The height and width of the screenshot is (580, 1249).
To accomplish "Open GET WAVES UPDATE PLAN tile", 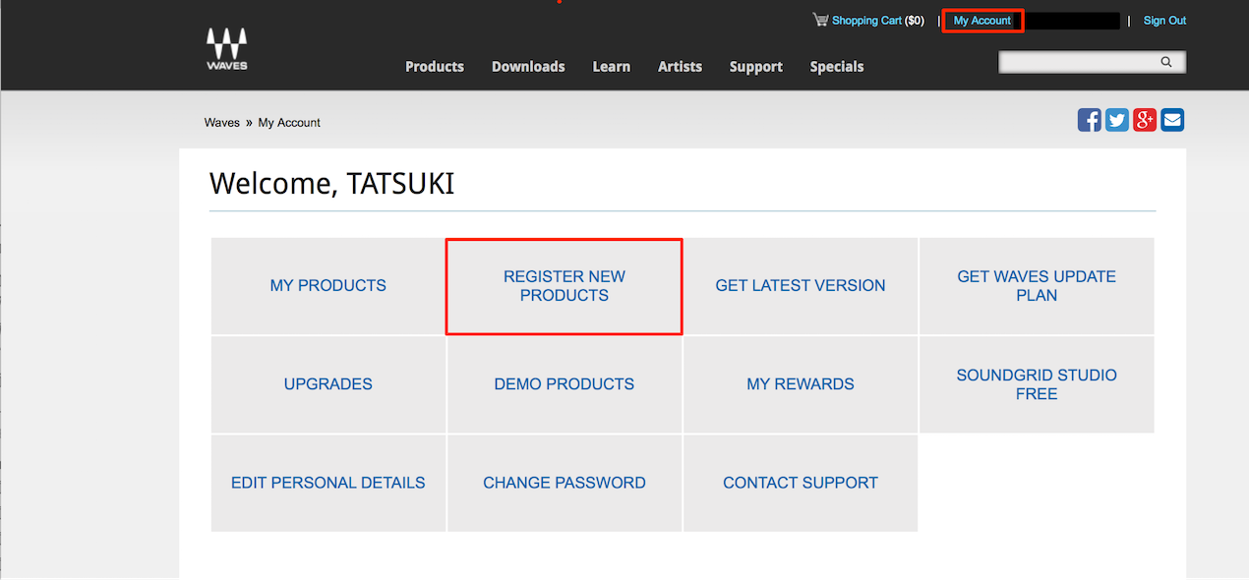I will (x=1037, y=286).
